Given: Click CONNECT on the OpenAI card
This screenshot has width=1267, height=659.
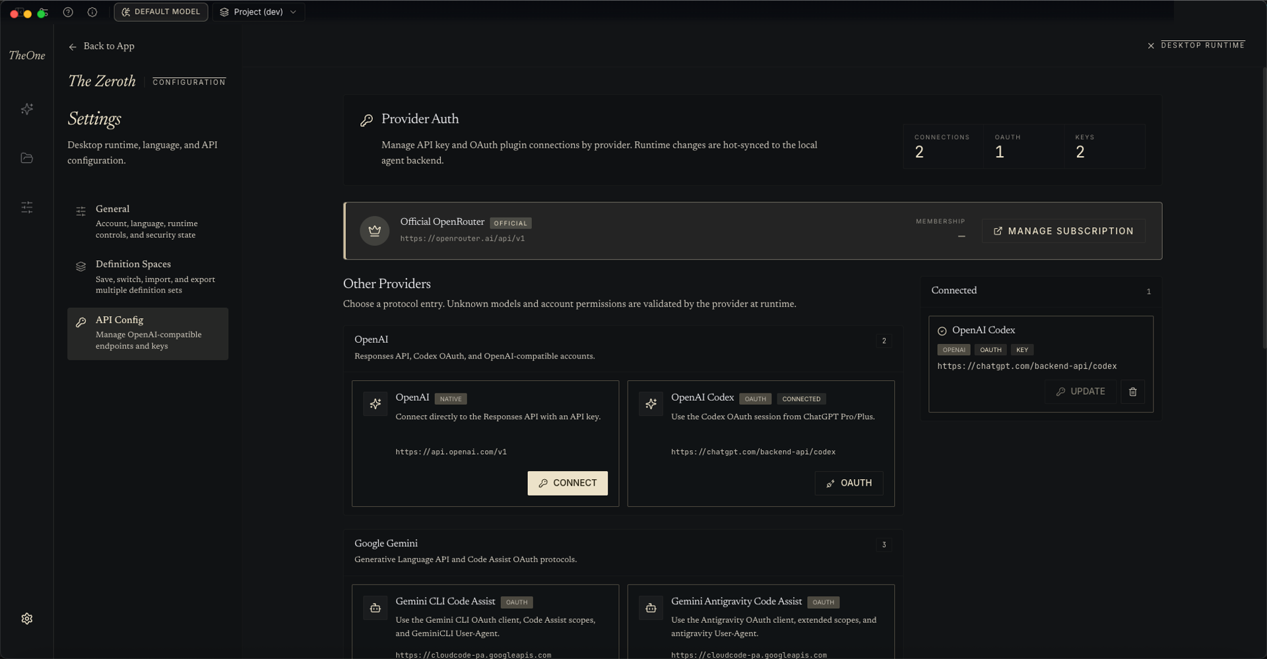Looking at the screenshot, I should tap(568, 483).
